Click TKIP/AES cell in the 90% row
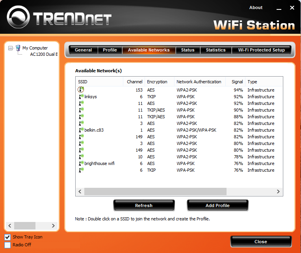301x253 pixels. pyautogui.click(x=156, y=110)
